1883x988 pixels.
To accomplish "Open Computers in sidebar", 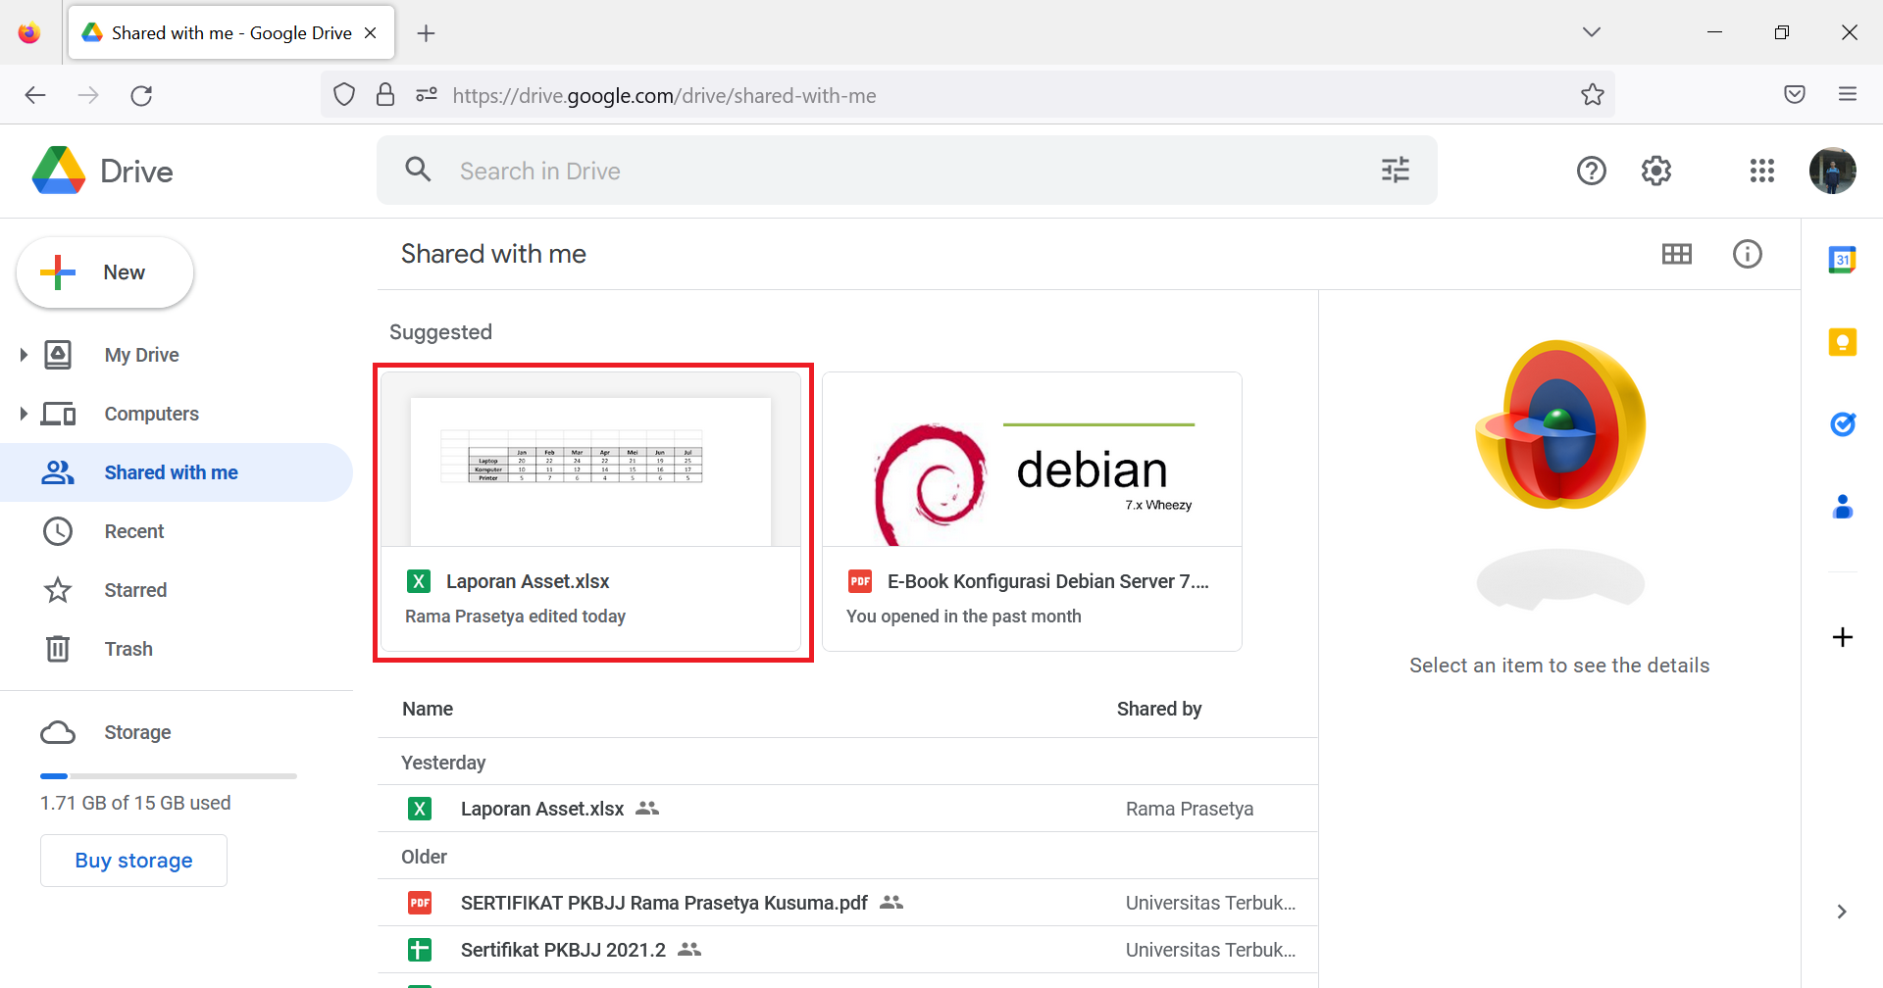I will pos(151,414).
